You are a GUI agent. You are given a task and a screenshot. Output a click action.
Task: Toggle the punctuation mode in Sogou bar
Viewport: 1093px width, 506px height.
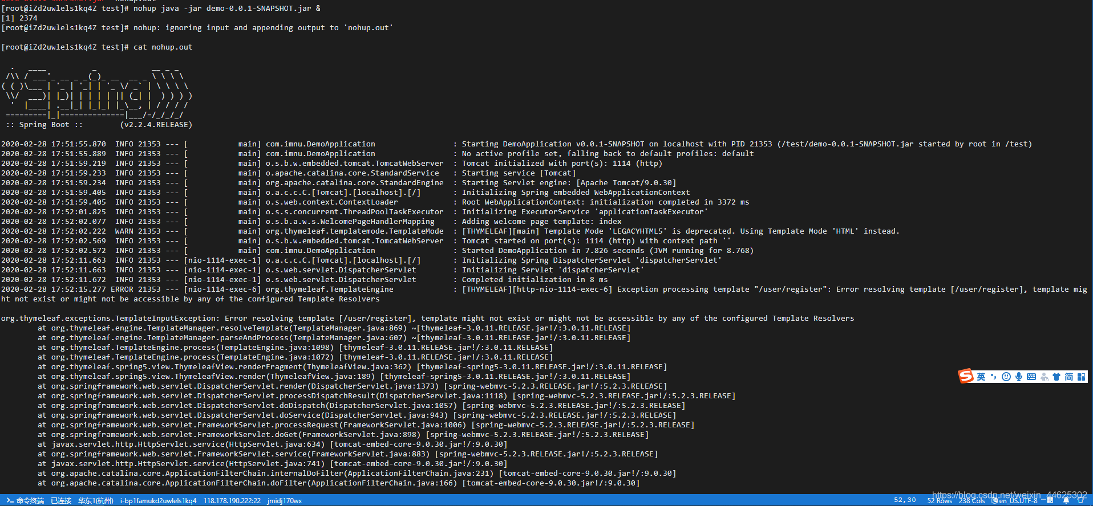pyautogui.click(x=993, y=377)
